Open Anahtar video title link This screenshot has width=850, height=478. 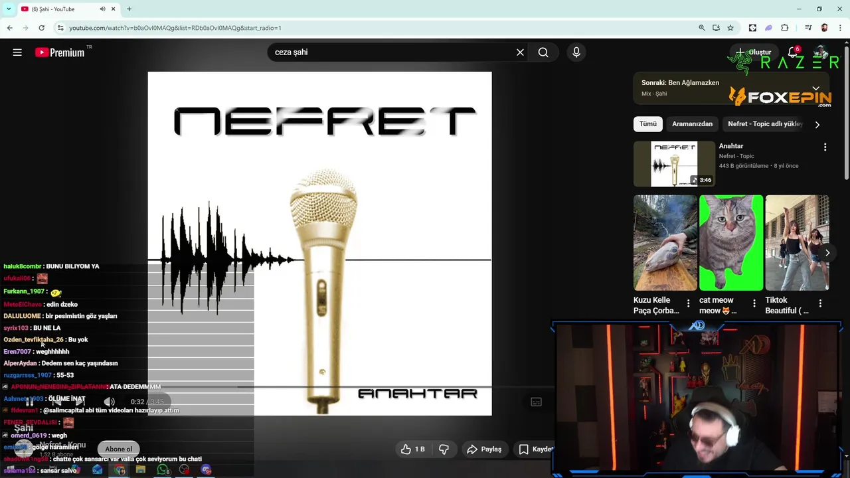(731, 146)
